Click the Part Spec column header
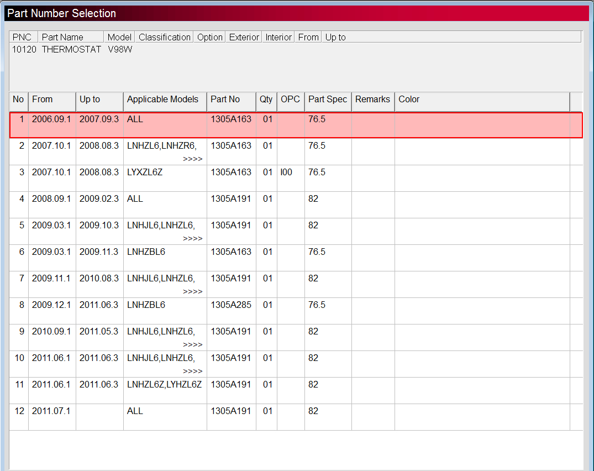Viewport: 594px width, 471px height. tap(328, 100)
